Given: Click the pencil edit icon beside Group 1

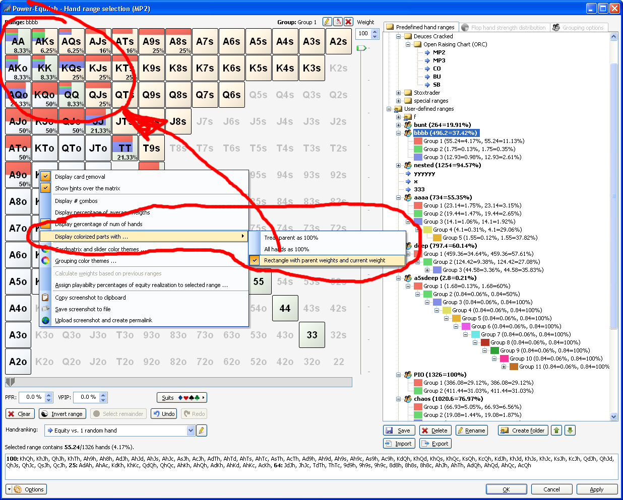Looking at the screenshot, I should [x=327, y=22].
